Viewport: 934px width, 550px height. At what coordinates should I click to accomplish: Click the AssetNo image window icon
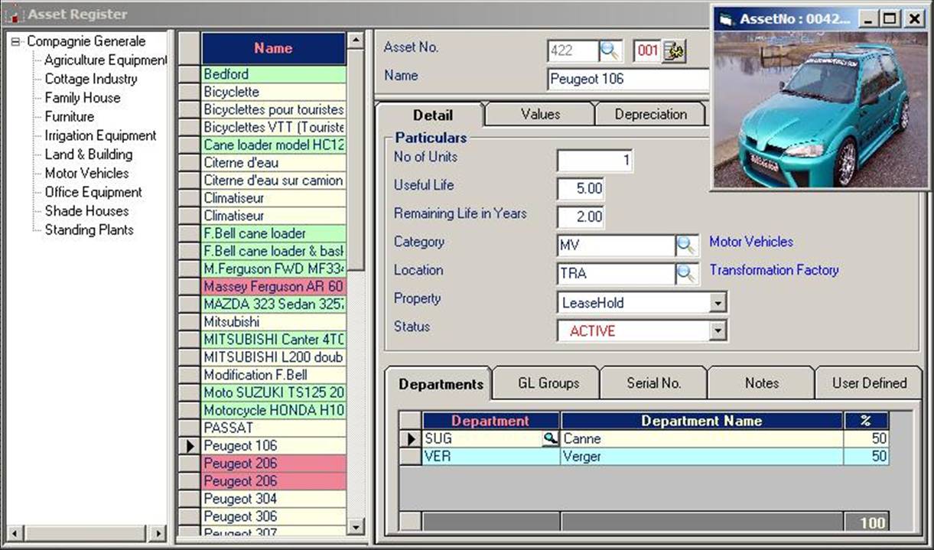[726, 19]
